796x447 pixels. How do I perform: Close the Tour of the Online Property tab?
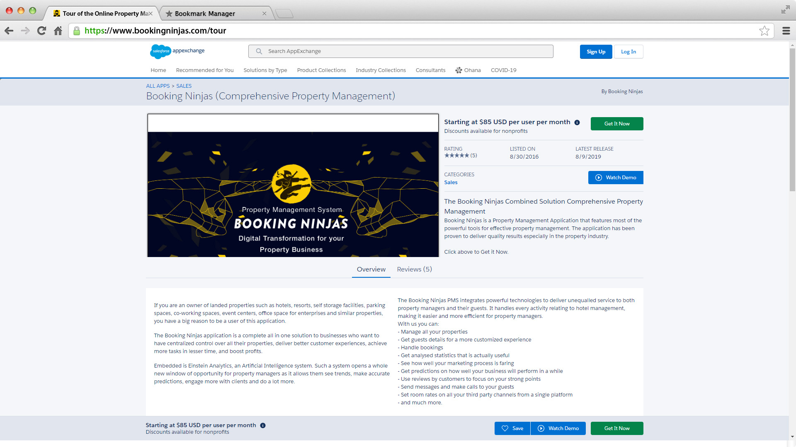click(150, 14)
